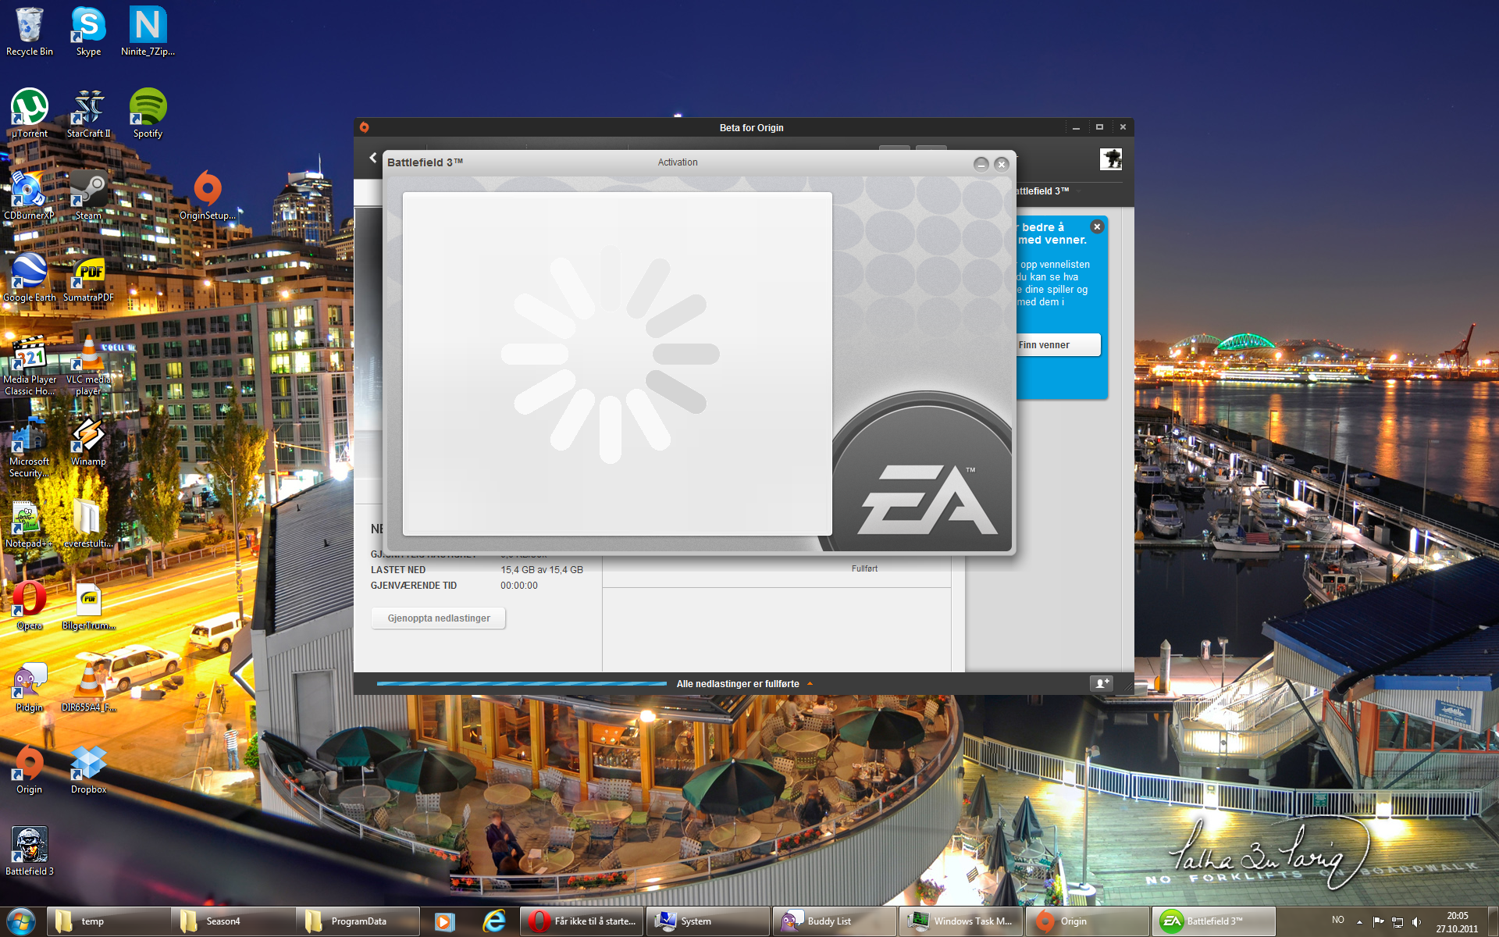Click Gjenoppta nedlastinger button

[439, 618]
